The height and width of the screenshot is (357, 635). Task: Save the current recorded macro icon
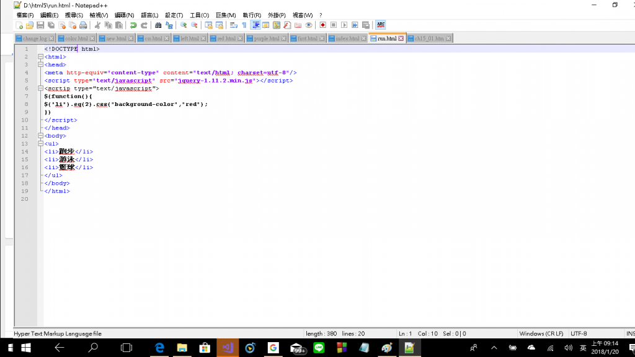(366, 25)
